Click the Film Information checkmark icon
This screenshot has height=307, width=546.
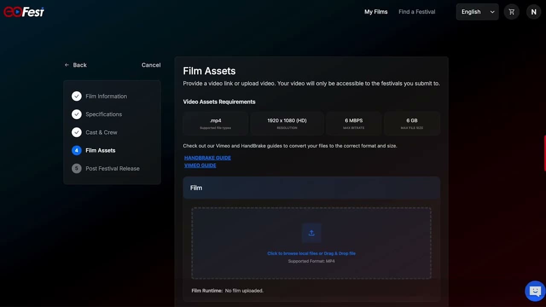pyautogui.click(x=76, y=96)
